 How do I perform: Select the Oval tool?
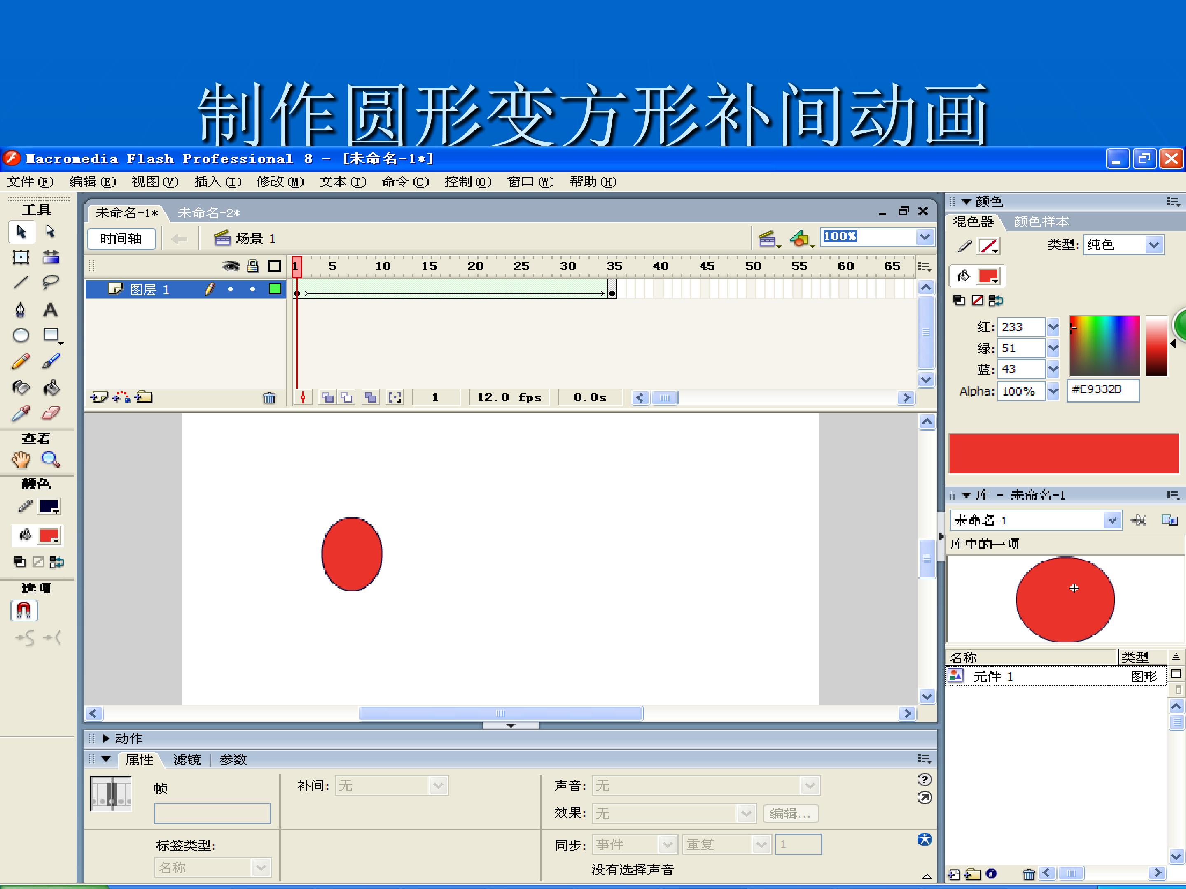point(21,335)
